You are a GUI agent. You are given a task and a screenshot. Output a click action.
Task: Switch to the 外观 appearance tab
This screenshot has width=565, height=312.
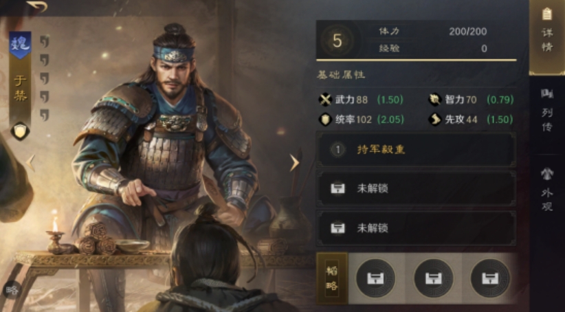click(547, 190)
